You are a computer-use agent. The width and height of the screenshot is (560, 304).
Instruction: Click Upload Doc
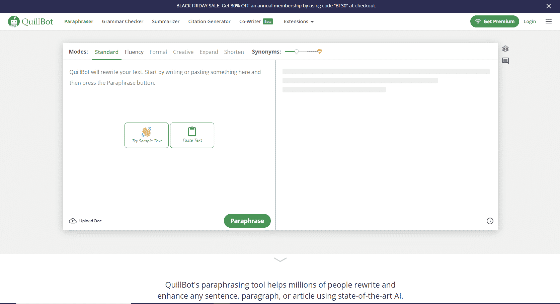coord(85,221)
